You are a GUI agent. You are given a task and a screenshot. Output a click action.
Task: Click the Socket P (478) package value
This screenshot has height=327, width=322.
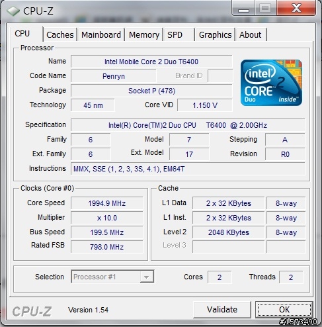pyautogui.click(x=151, y=91)
